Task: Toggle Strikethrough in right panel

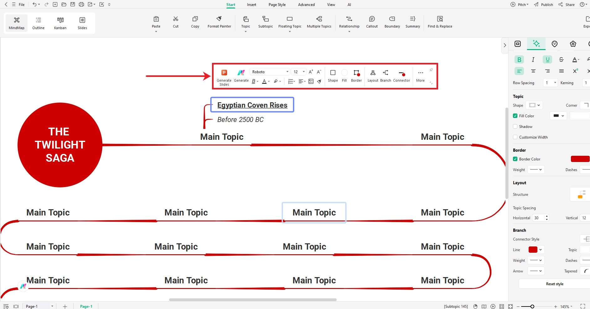Action: tap(561, 59)
